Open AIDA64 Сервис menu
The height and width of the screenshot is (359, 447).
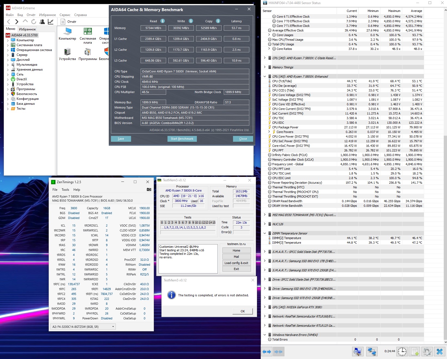coord(65,15)
